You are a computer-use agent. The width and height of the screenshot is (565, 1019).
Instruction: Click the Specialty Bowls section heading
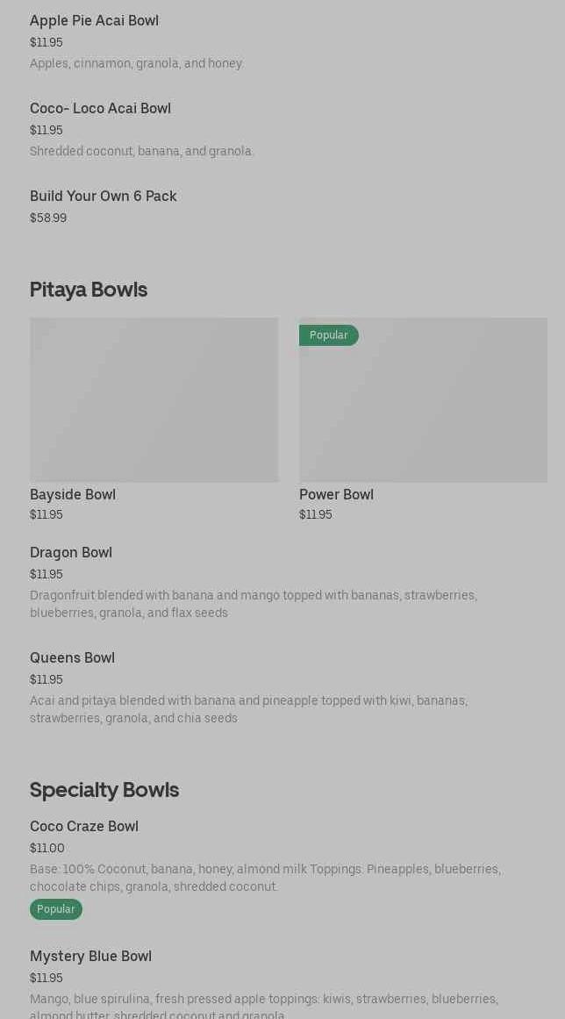pos(104,790)
